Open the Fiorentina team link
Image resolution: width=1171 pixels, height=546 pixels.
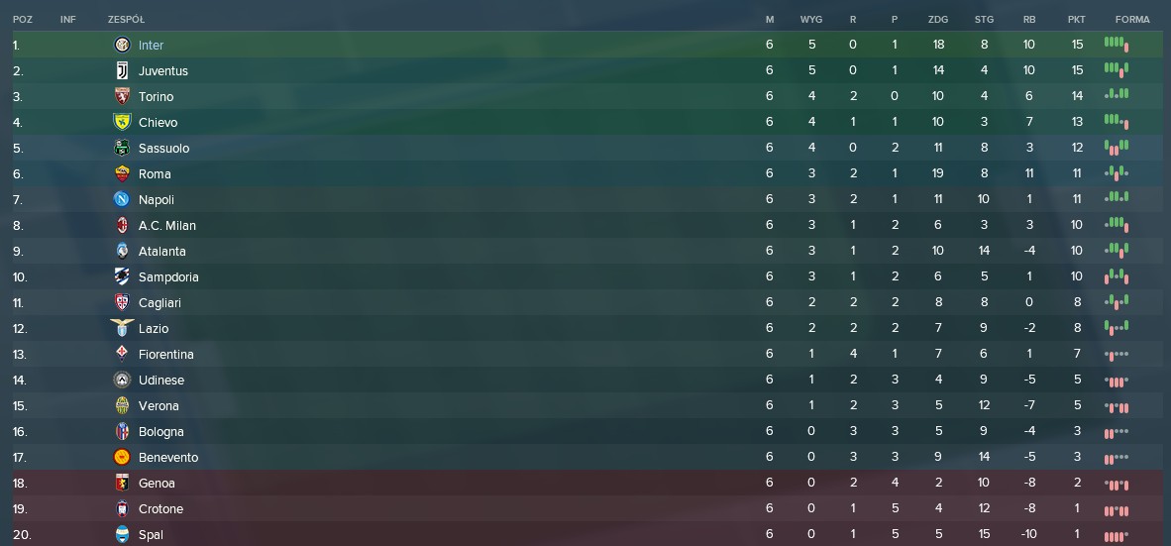[x=165, y=354]
